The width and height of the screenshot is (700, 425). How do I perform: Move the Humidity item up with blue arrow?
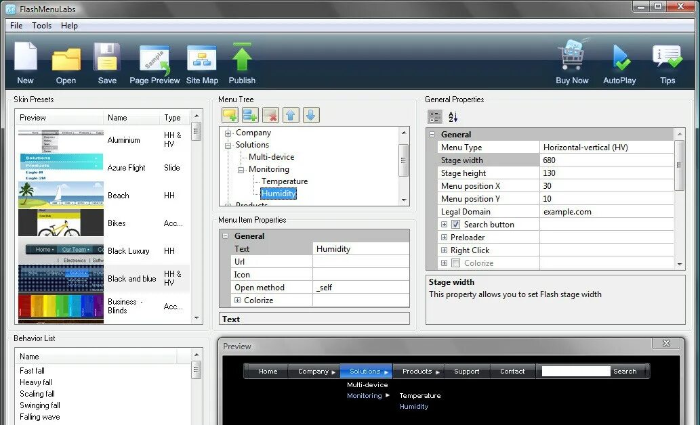point(291,114)
